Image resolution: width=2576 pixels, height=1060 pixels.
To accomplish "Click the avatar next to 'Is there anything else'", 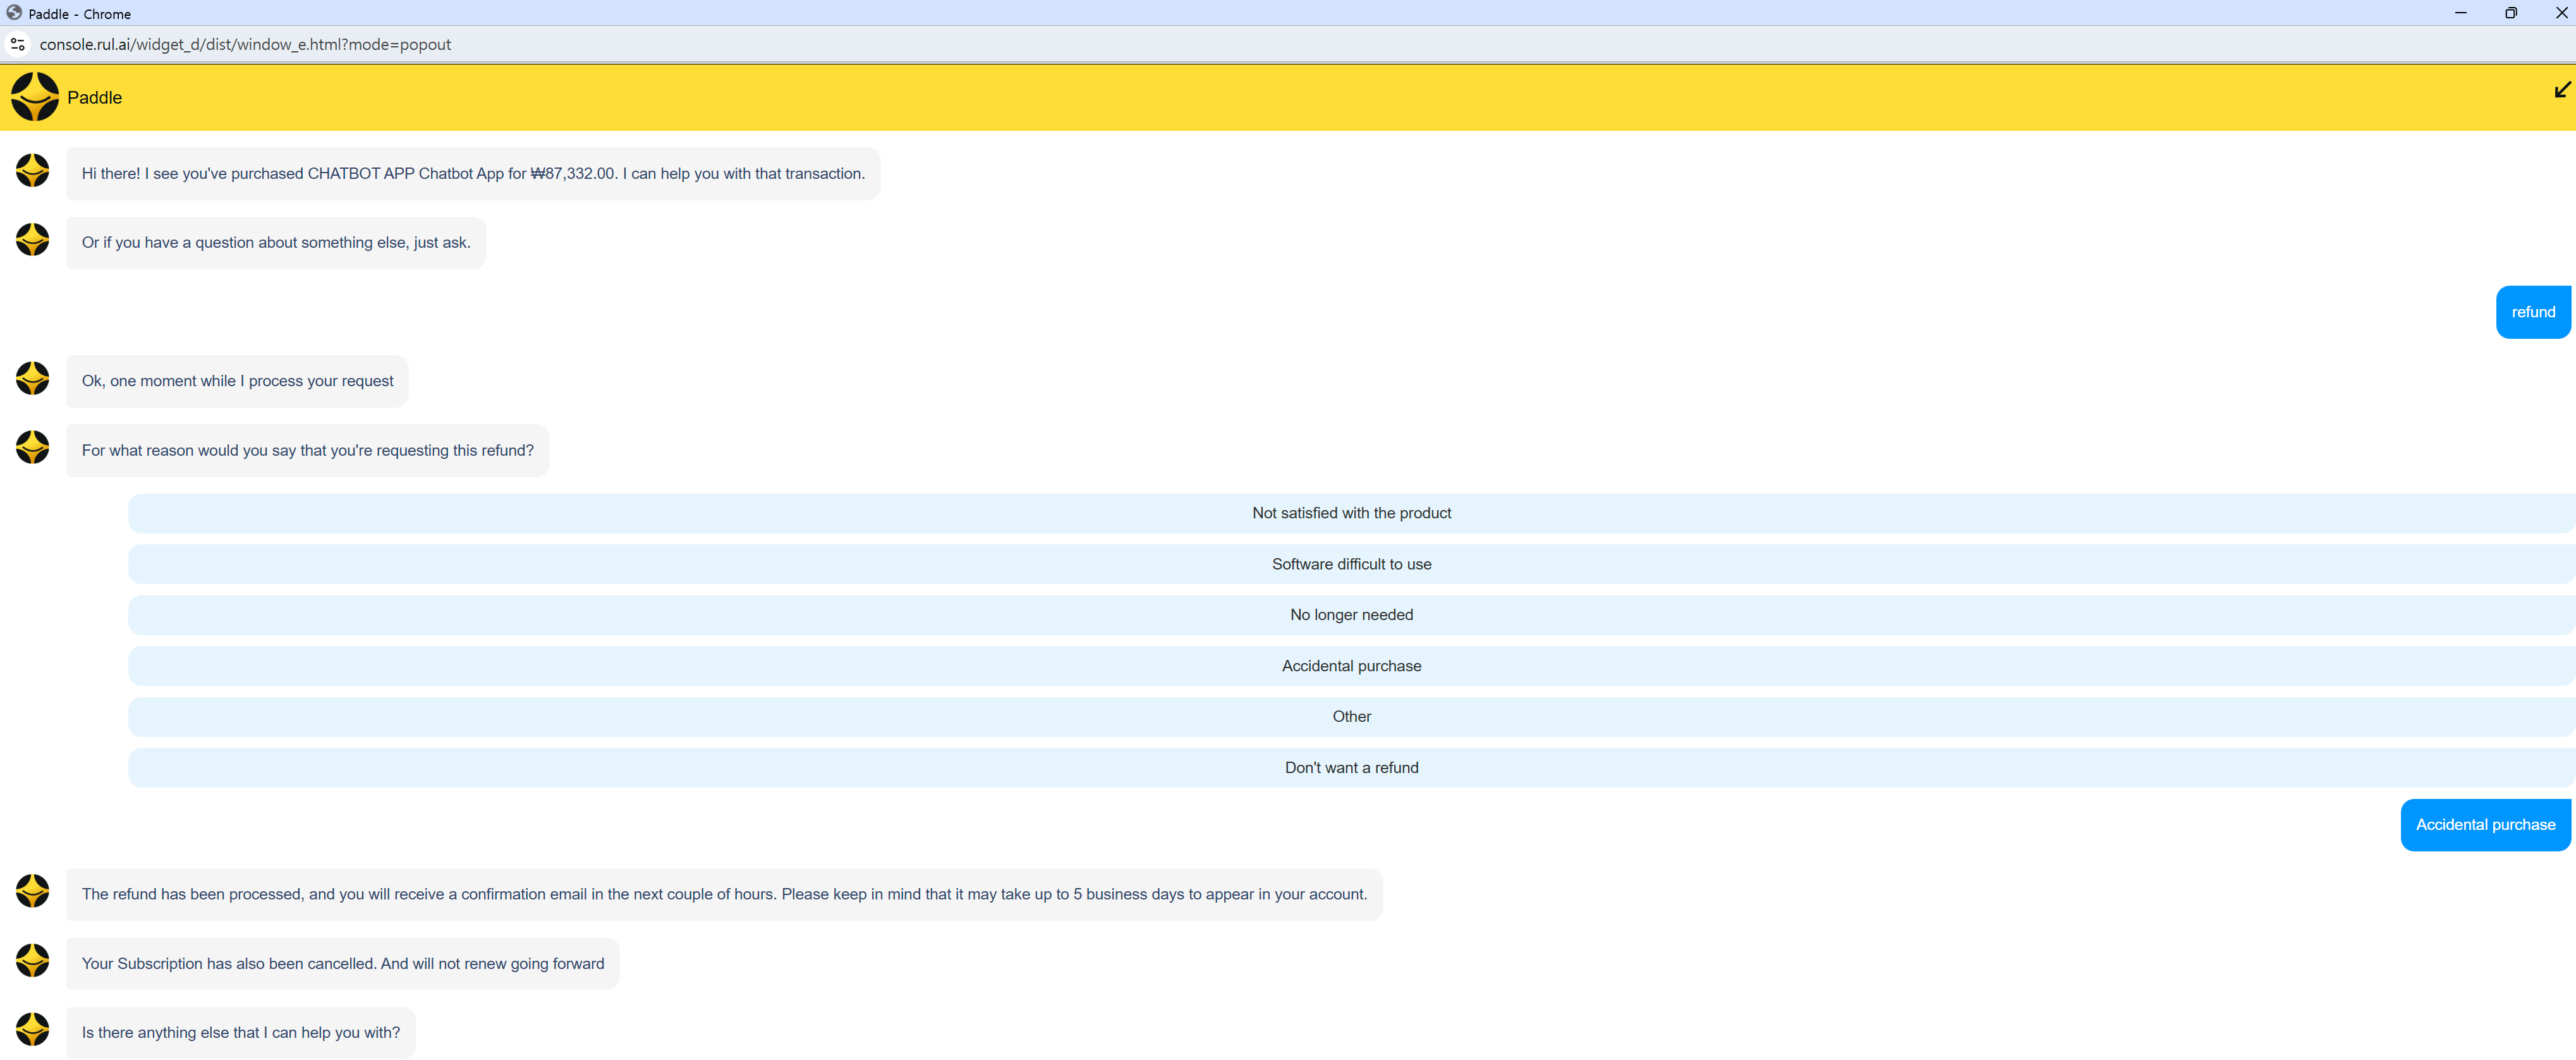I will pyautogui.click(x=33, y=1030).
